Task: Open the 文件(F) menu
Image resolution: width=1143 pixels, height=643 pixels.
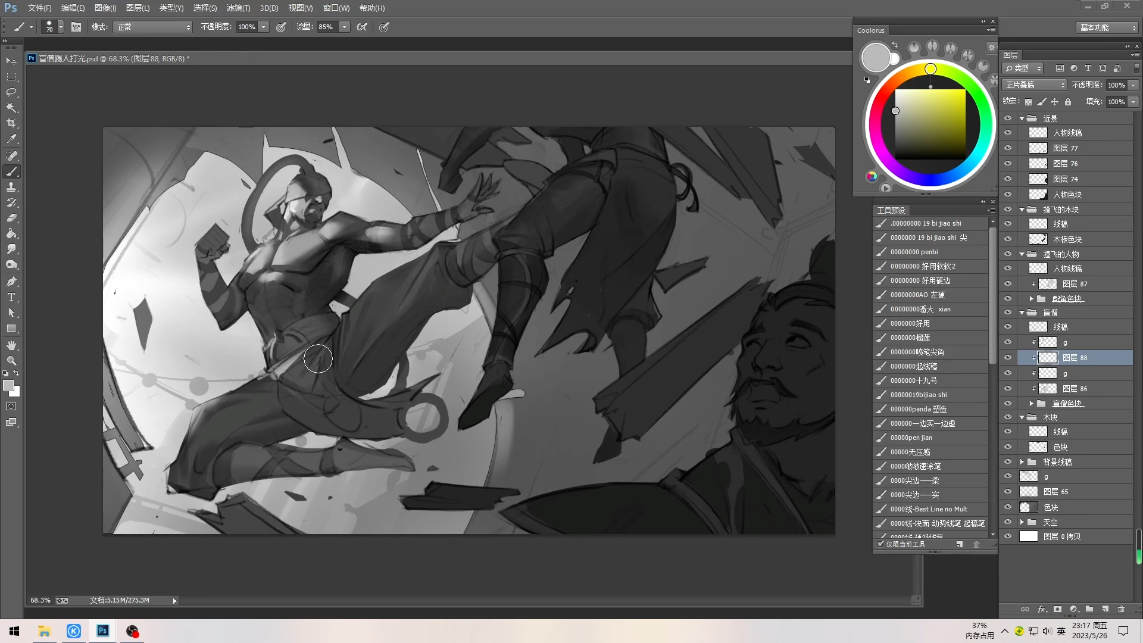Action: (x=39, y=8)
